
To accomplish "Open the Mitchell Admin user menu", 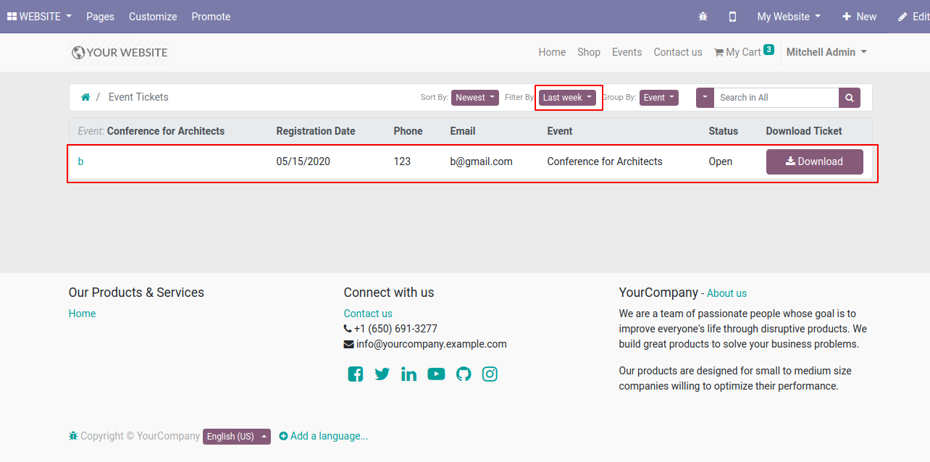I will point(826,52).
